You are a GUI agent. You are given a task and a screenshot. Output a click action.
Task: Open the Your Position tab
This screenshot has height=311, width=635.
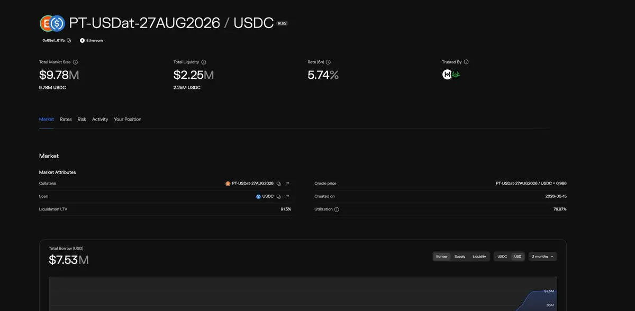[x=128, y=119]
